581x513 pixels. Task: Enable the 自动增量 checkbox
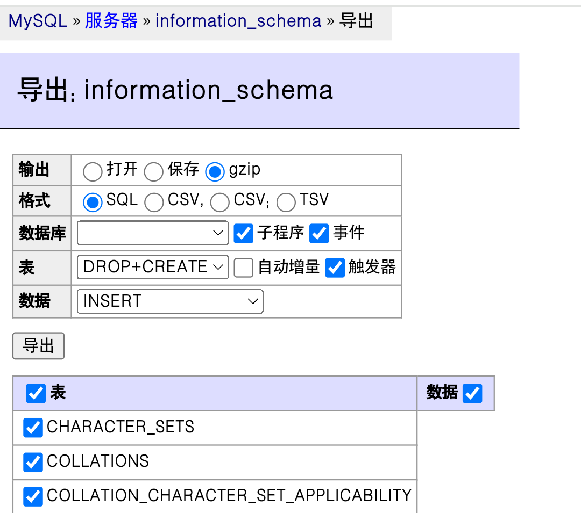[244, 268]
